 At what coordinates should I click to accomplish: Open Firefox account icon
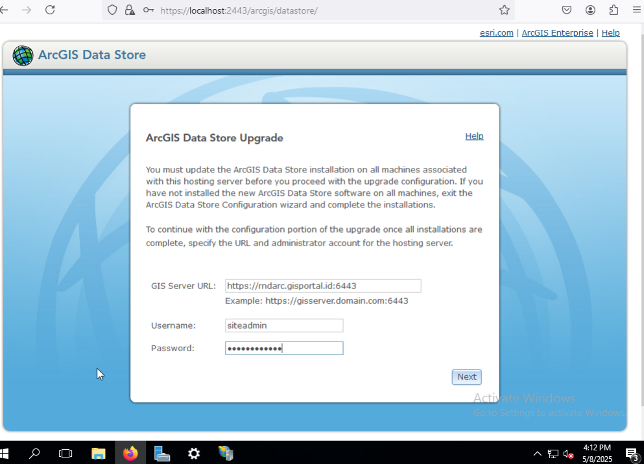590,10
